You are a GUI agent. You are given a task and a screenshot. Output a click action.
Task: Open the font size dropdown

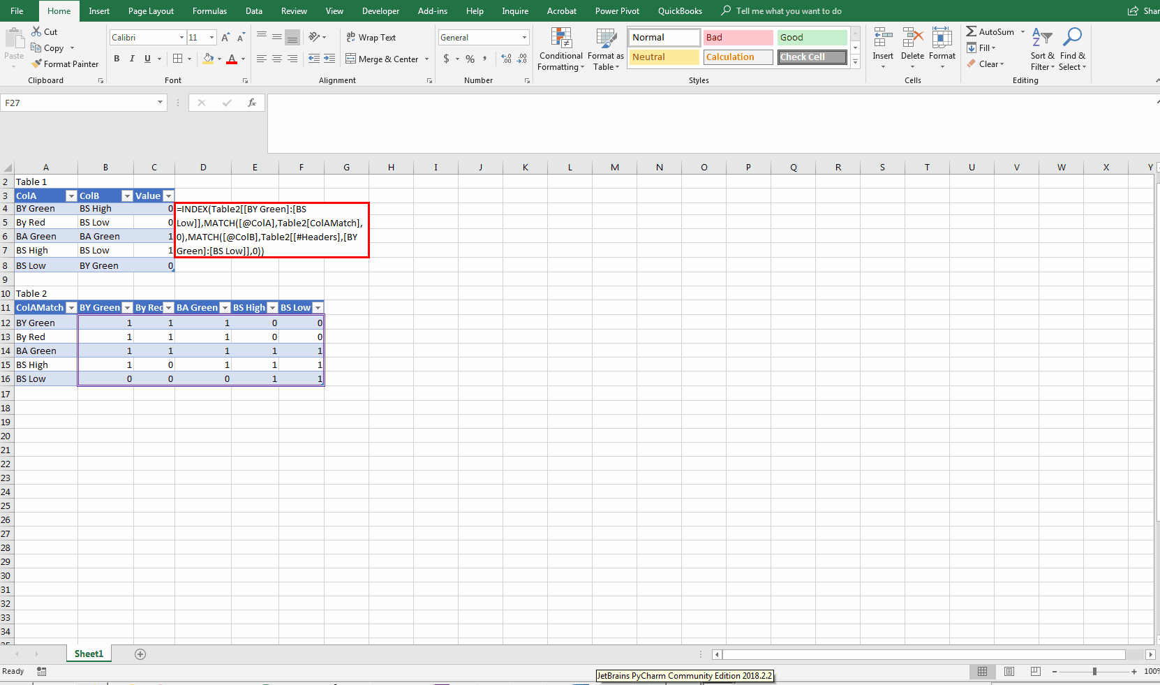tap(211, 37)
